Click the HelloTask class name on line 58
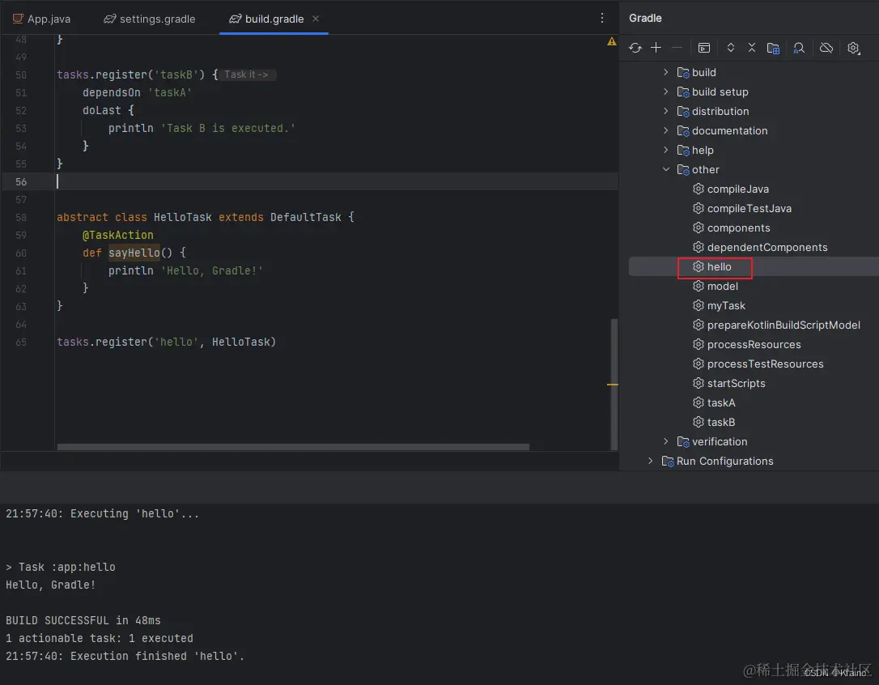Viewport: 879px width, 685px height. click(x=183, y=217)
